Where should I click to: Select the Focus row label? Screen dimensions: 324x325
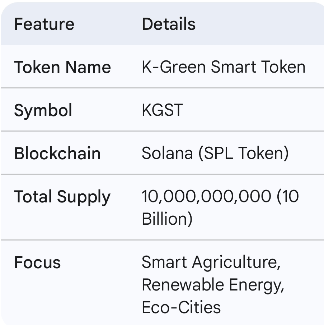point(37,262)
